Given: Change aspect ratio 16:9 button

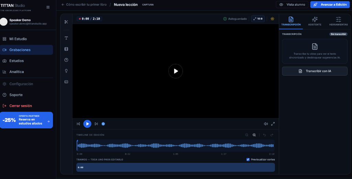Looking at the screenshot, I should 258,19.
